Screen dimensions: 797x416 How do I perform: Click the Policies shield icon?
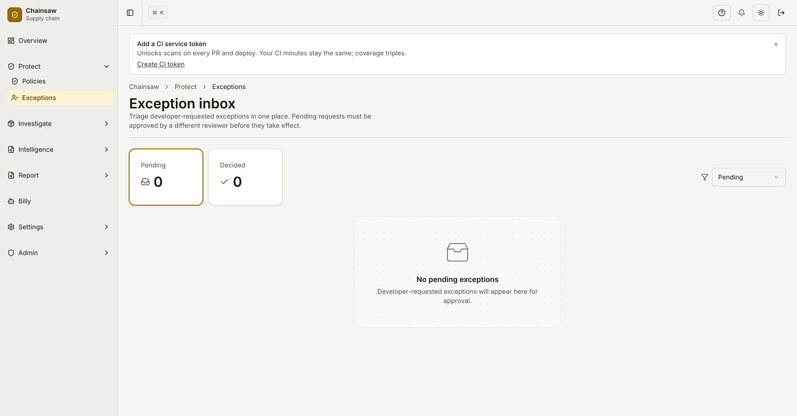point(15,81)
